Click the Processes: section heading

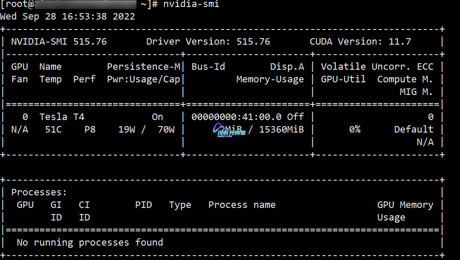[39, 193]
